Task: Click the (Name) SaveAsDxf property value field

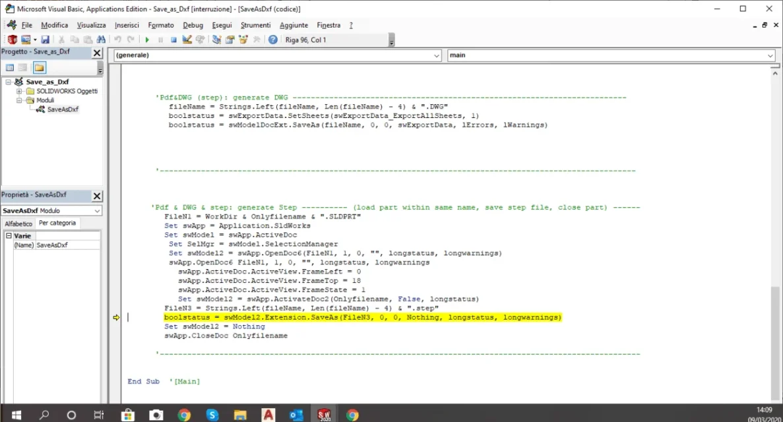Action: point(67,245)
